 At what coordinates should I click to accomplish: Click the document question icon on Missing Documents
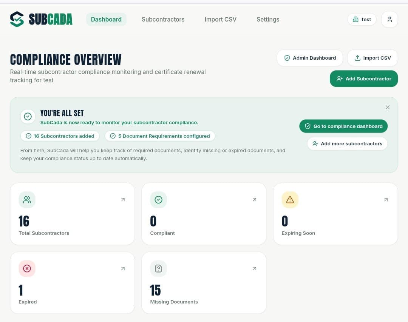pyautogui.click(x=158, y=268)
